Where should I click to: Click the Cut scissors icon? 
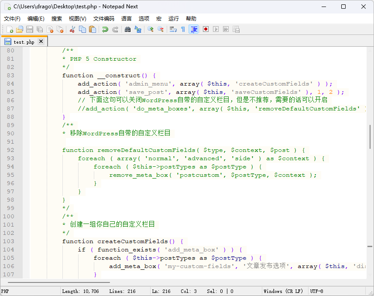(72, 29)
